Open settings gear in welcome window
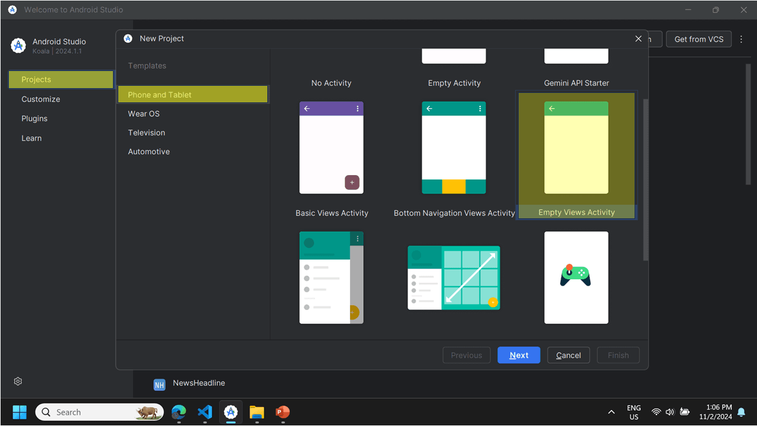Image resolution: width=757 pixels, height=426 pixels. pyautogui.click(x=18, y=381)
